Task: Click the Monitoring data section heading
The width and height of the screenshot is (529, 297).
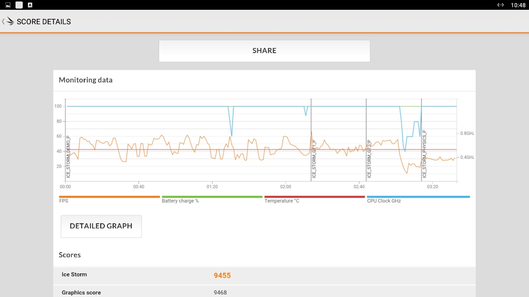Action: click(x=86, y=80)
